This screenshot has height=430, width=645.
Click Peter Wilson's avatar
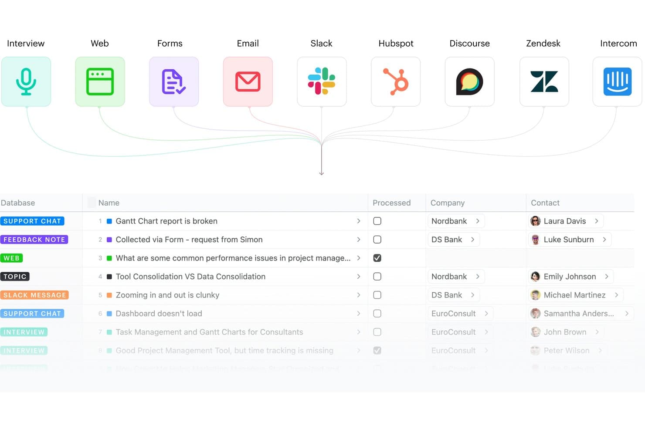pyautogui.click(x=536, y=351)
